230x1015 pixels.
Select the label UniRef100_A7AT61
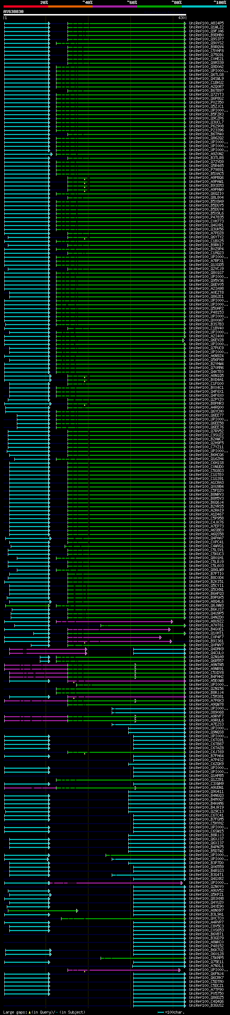[x=206, y=625]
